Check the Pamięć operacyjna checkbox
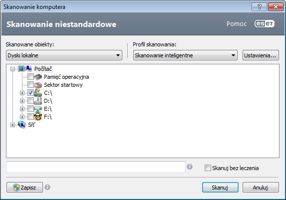Image resolution: width=286 pixels, height=200 pixels. [x=30, y=77]
